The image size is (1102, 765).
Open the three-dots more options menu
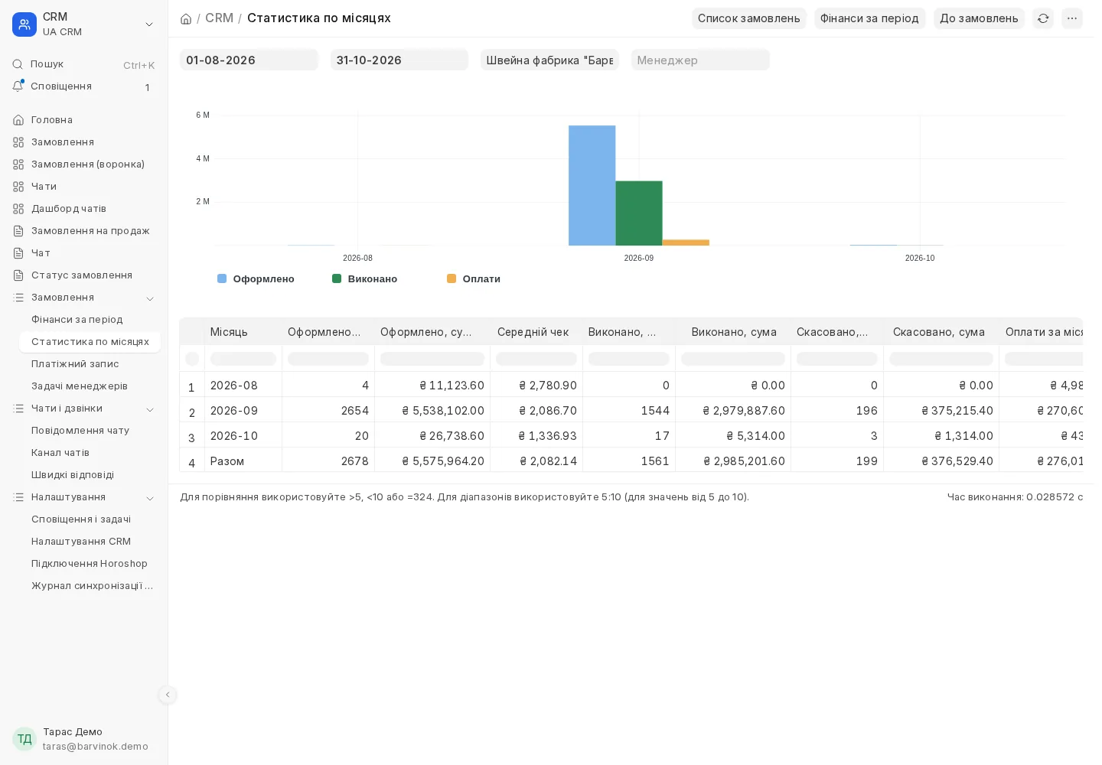[x=1072, y=18]
